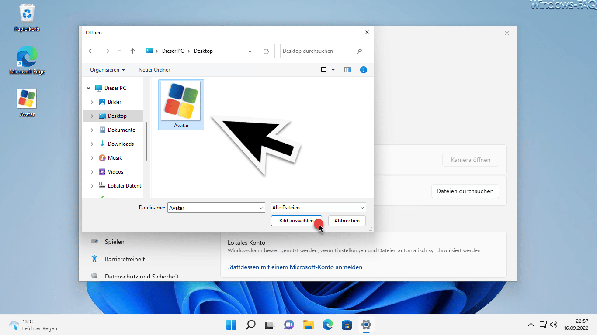Open the clock and date flyout

click(x=576, y=325)
